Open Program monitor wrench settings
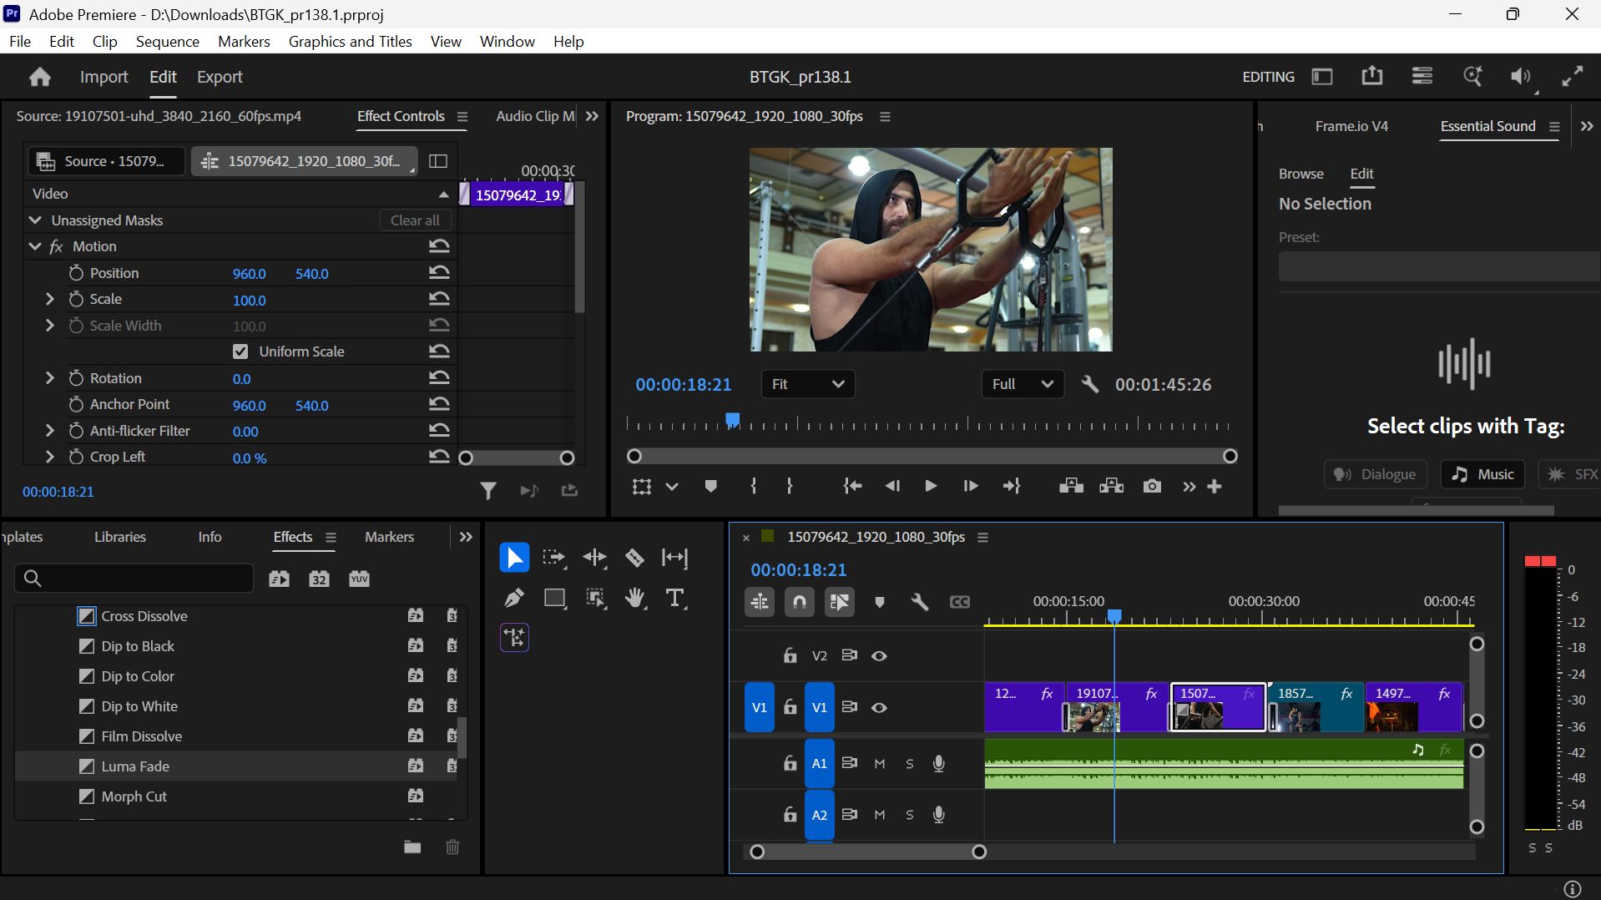Image resolution: width=1601 pixels, height=900 pixels. coord(1089,384)
